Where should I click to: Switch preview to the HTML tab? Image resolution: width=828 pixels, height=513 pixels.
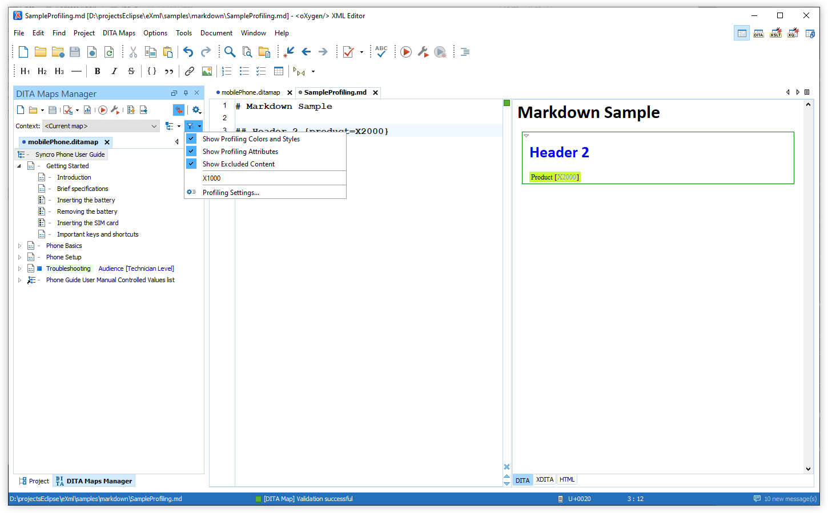coord(567,480)
